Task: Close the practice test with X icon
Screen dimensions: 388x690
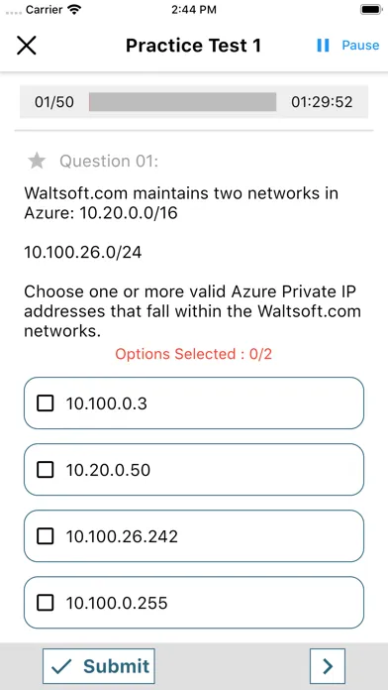Action: point(27,46)
